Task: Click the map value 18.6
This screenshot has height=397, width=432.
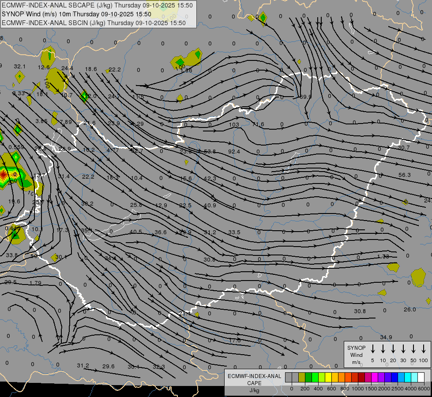Action: click(91, 69)
